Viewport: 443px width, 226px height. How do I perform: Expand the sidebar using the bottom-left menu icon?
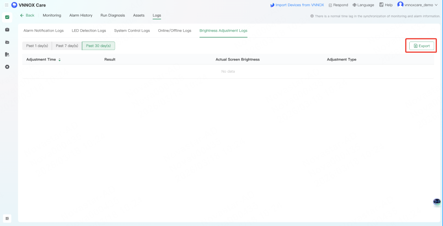click(7, 218)
